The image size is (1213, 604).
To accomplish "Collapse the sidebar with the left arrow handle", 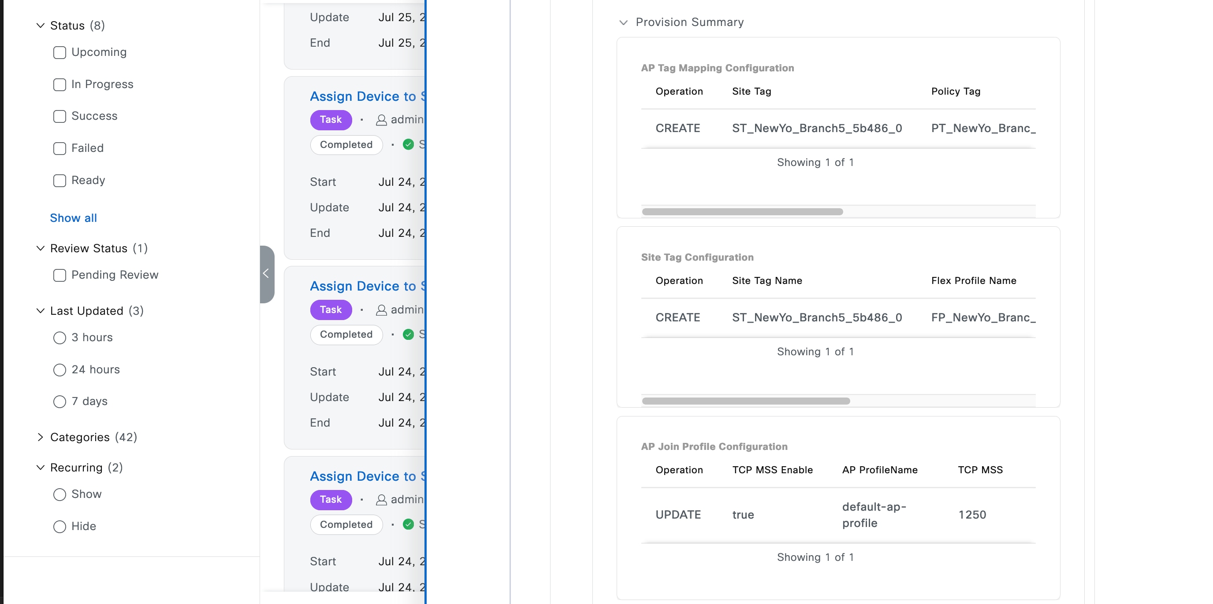I will (x=266, y=274).
